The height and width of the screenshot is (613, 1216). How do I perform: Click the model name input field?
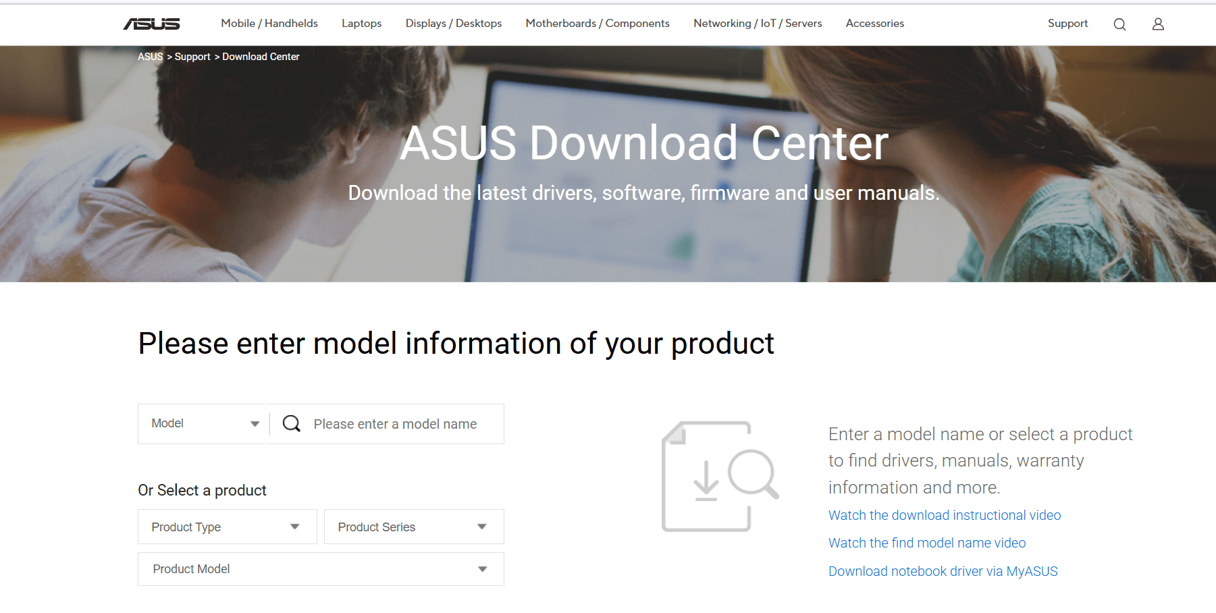(x=394, y=423)
